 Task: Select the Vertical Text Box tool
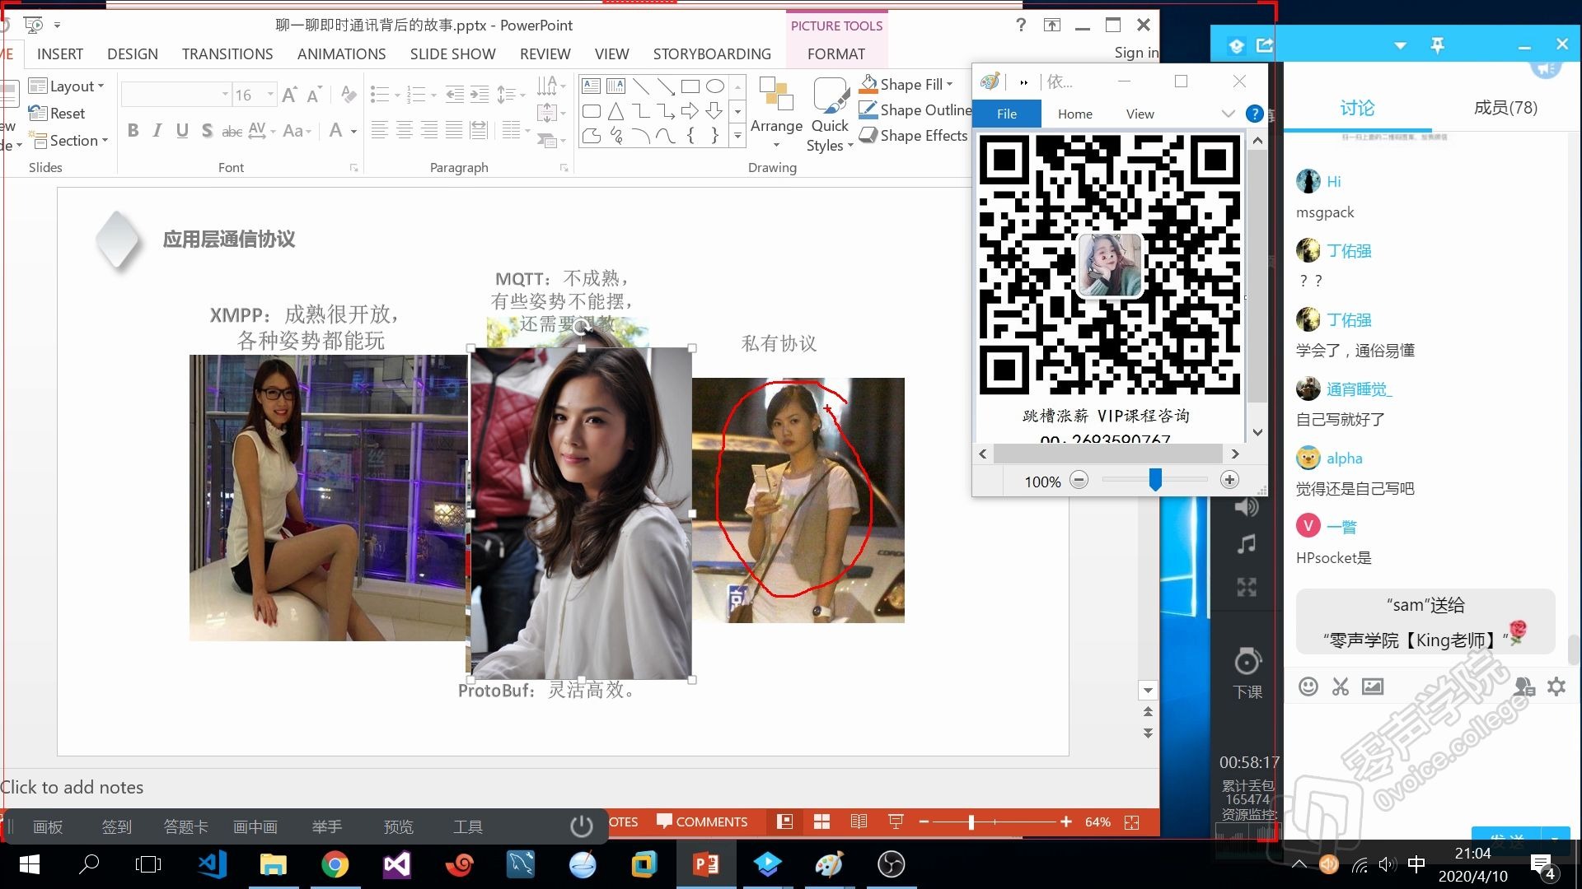coord(615,86)
